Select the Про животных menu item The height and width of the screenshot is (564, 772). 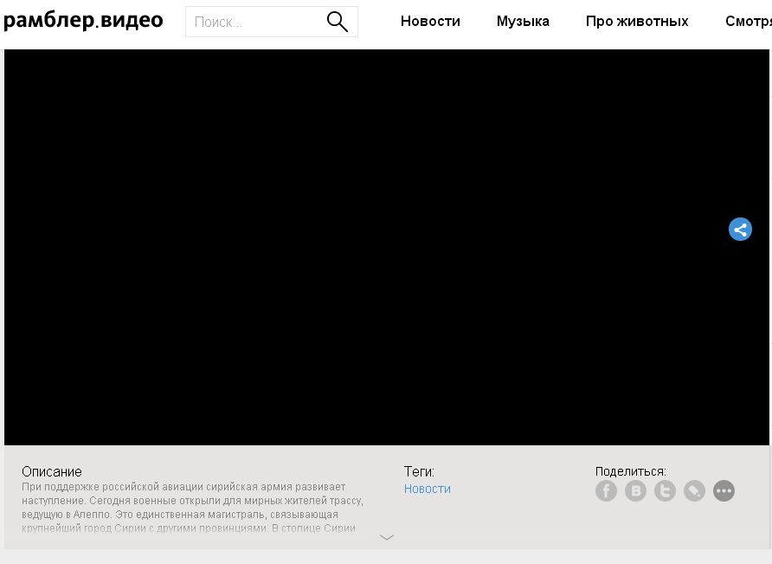pos(637,22)
